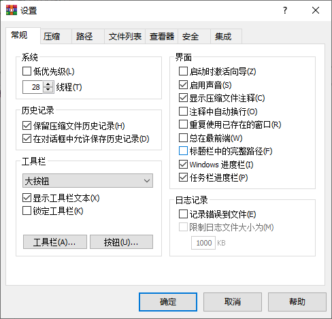Click the 按钮(U)... button
The width and height of the screenshot is (332, 319).
[x=121, y=242]
